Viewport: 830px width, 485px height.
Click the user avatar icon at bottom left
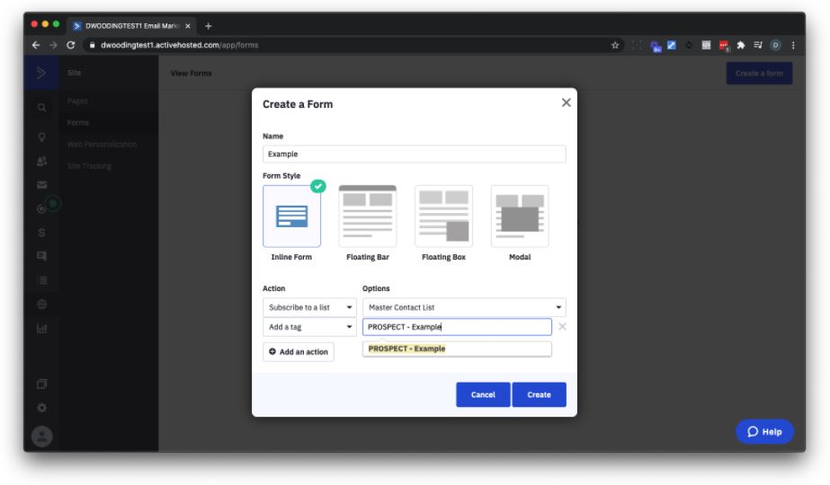(42, 435)
